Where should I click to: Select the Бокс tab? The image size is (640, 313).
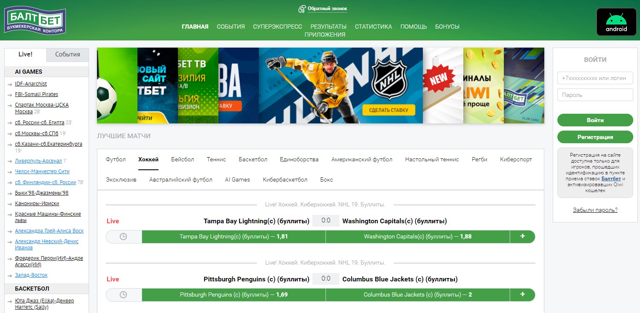pyautogui.click(x=327, y=180)
